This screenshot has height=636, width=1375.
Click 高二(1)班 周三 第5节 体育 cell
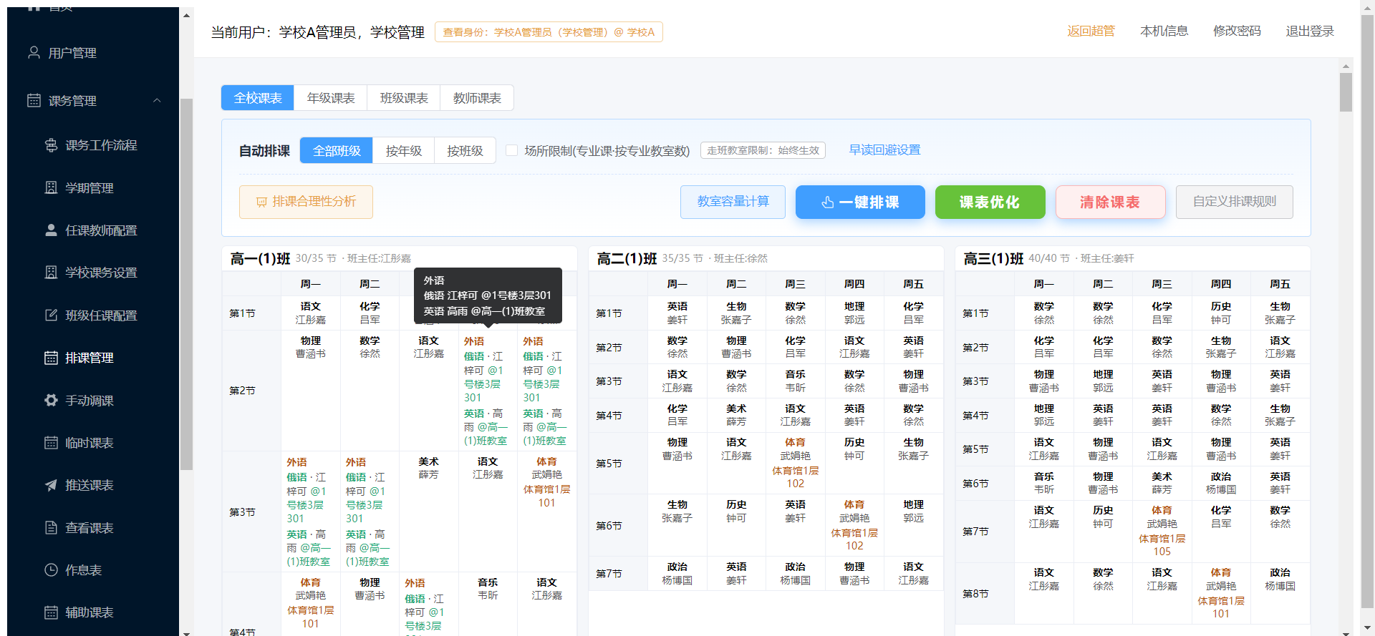coord(795,463)
